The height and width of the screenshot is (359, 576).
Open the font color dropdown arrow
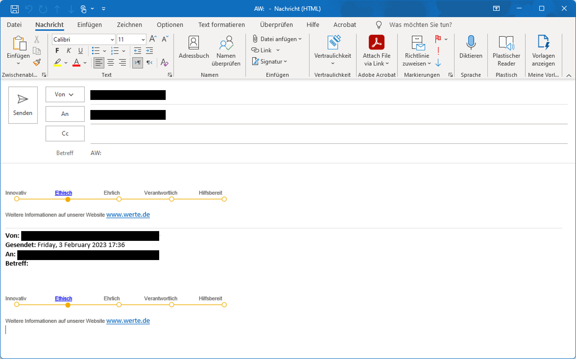click(x=85, y=62)
